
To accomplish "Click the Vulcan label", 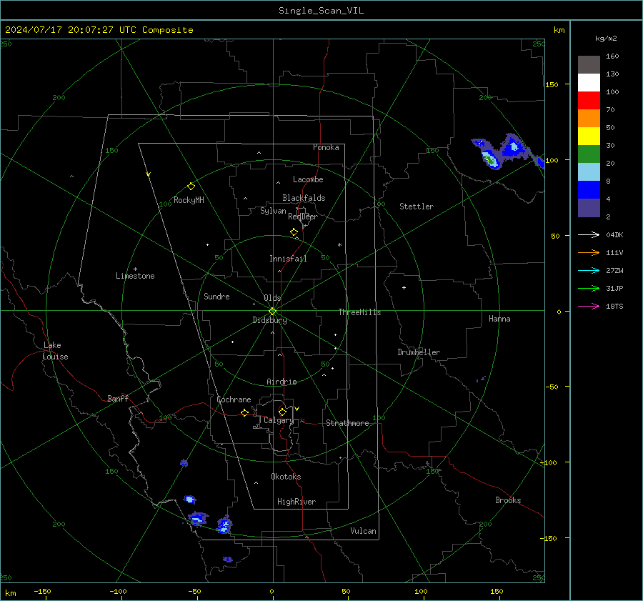I will (x=363, y=531).
